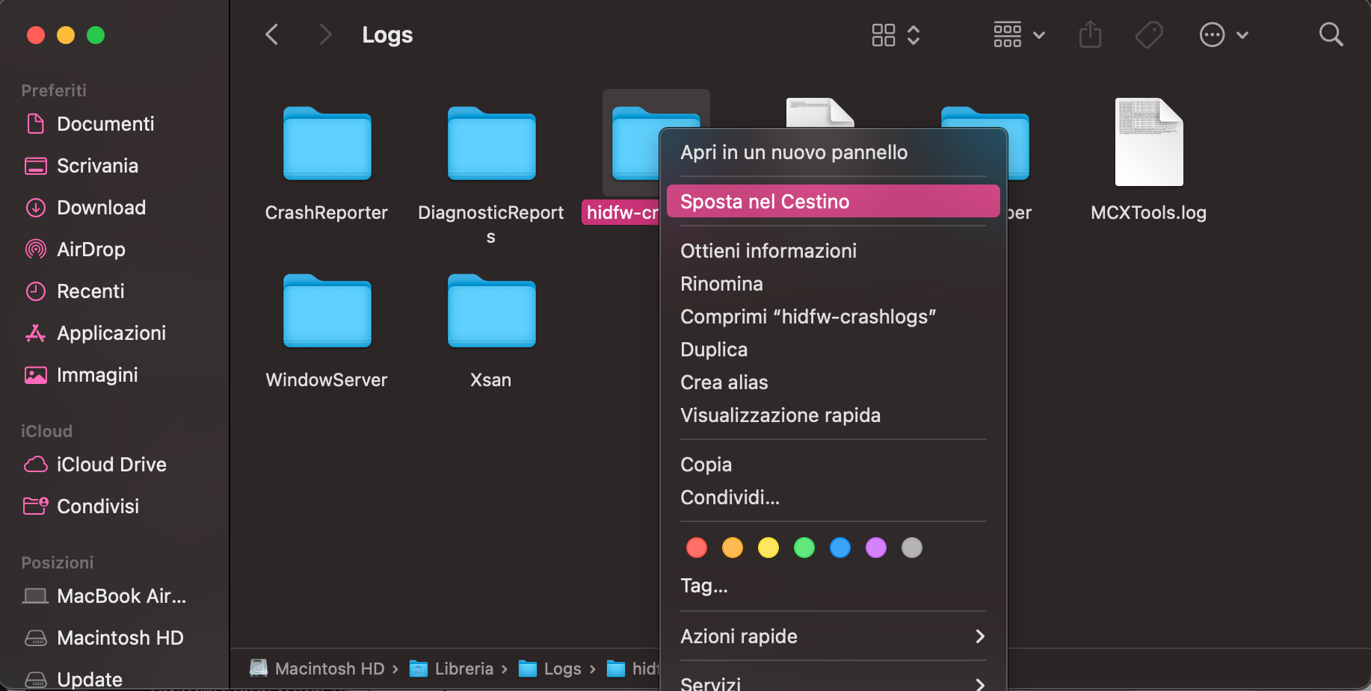1371x691 pixels.
Task: Apply the red color tag
Action: [x=697, y=548]
